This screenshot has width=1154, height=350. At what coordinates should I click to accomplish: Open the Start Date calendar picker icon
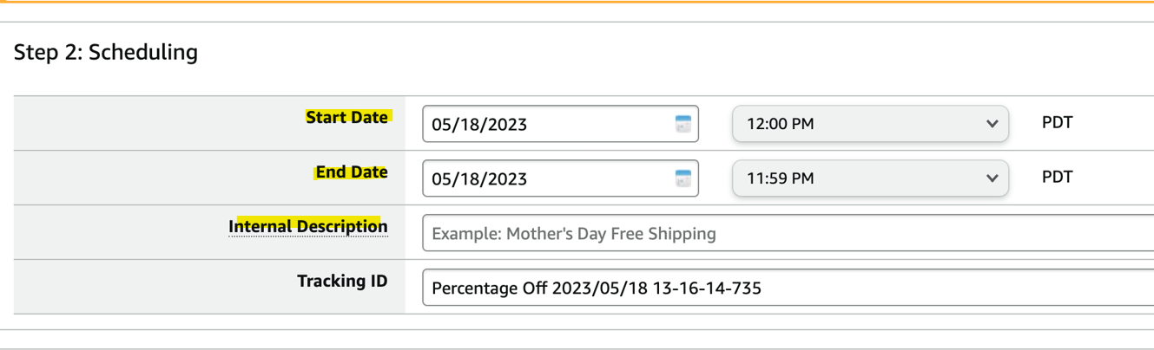pos(683,124)
